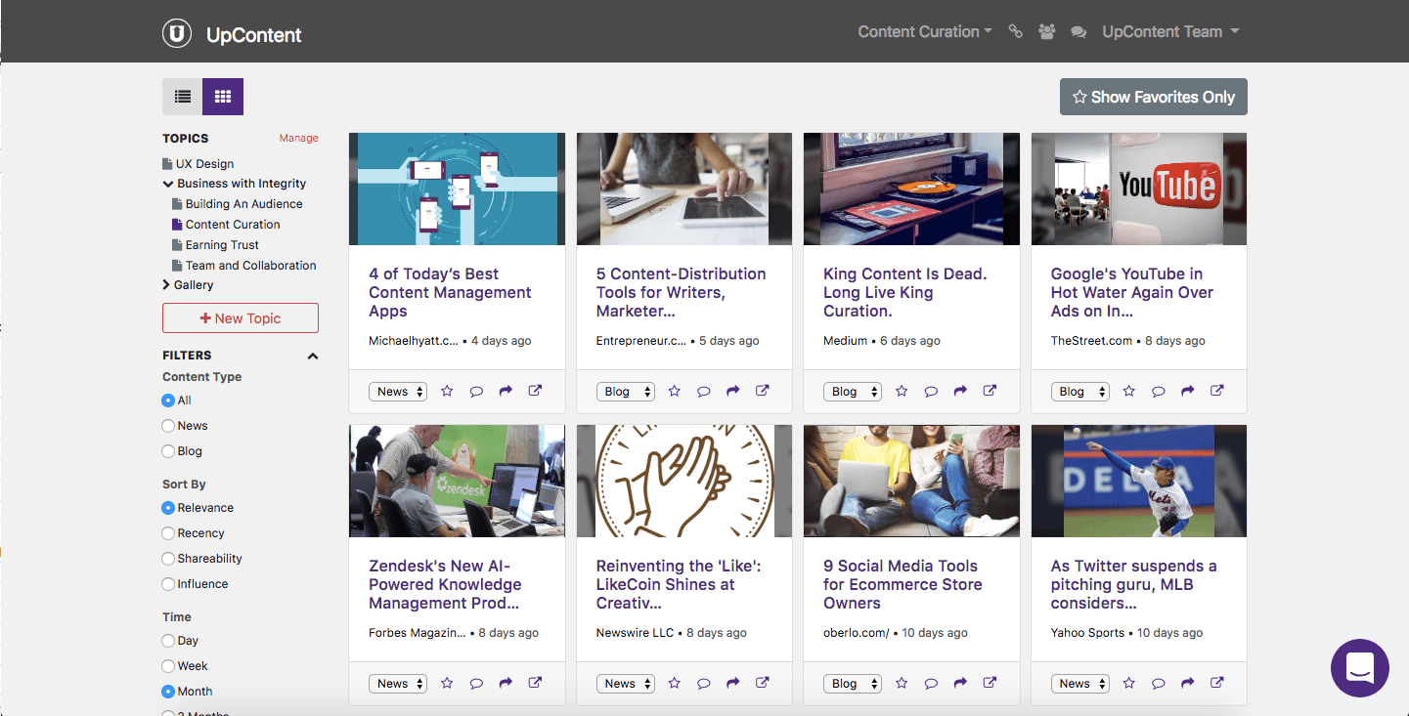Click the New Topic button
This screenshot has width=1409, height=716.
coord(241,318)
